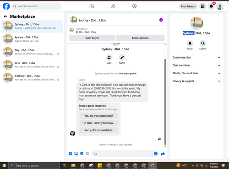229x169 pixels.
Task: Send a thumbs up like
Action: pos(163,153)
